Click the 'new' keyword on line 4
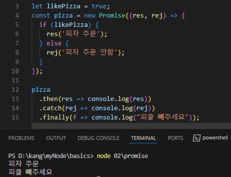Image resolution: width=231 pixels, height=177 pixels. pos(89,16)
